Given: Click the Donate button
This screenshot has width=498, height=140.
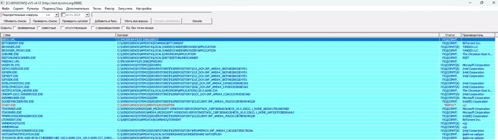Looking at the screenshot, I should click(x=197, y=21).
